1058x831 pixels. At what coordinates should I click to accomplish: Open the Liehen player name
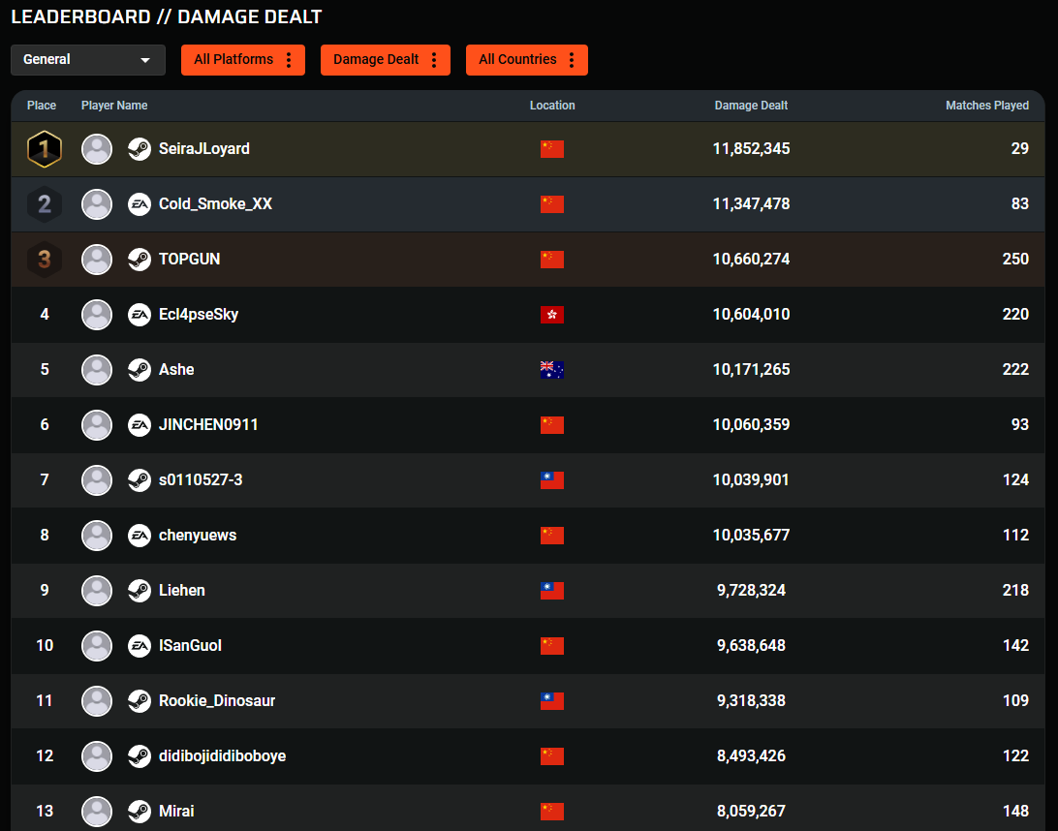click(181, 591)
